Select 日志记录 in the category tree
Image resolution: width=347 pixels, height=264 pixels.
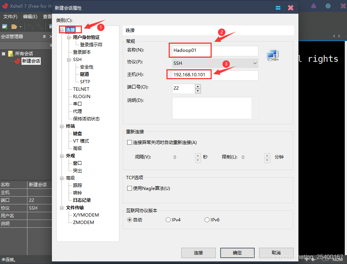coord(82,200)
